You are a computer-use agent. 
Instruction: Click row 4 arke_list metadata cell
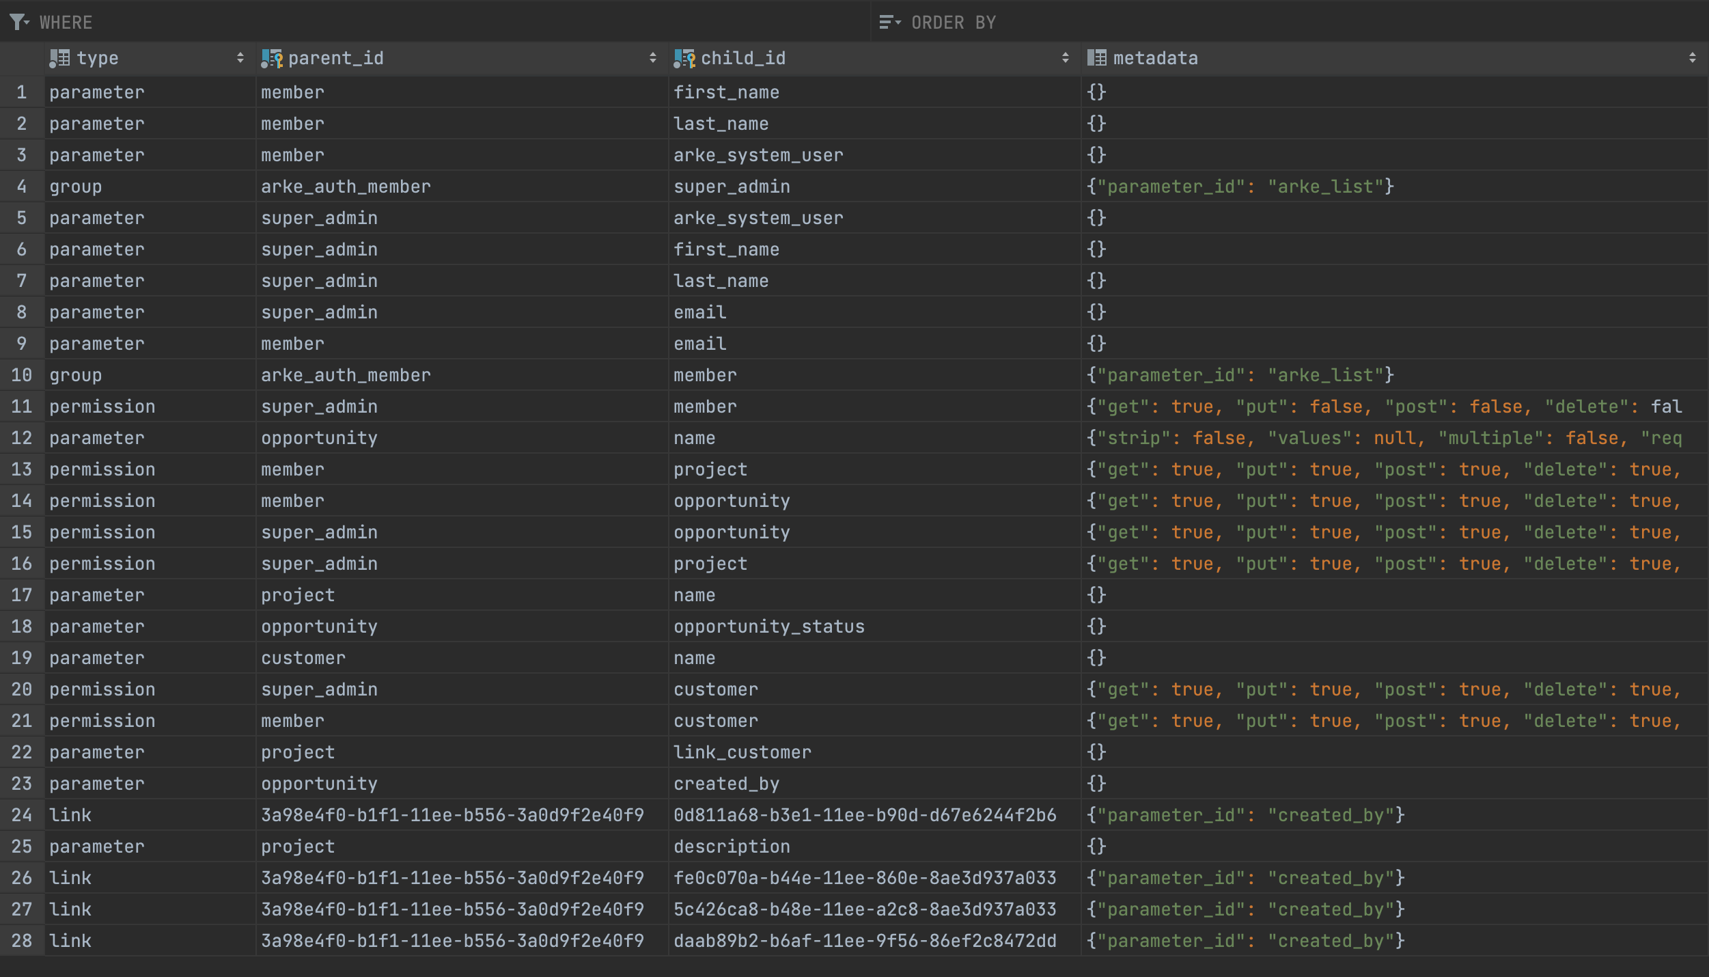pos(1240,187)
